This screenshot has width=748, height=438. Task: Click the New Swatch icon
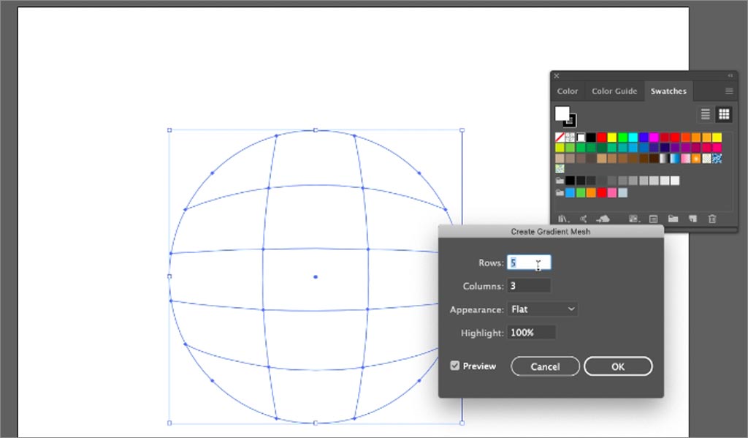(x=692, y=218)
